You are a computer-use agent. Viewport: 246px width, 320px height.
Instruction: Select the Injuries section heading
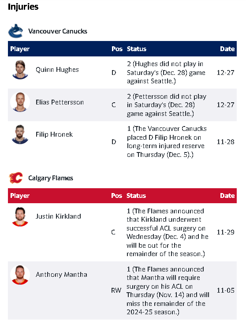[23, 7]
